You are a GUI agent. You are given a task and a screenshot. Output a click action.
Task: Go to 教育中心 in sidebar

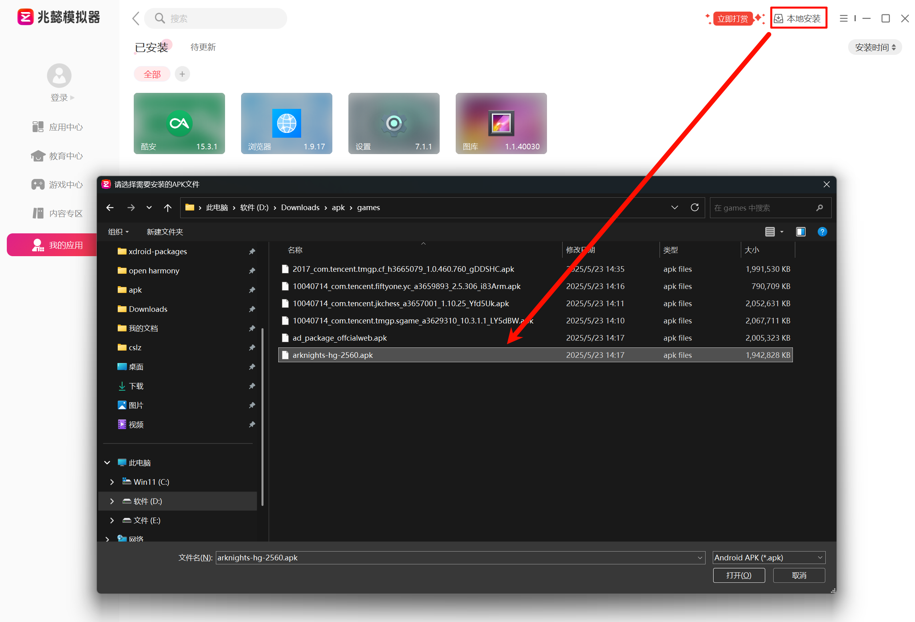[57, 156]
